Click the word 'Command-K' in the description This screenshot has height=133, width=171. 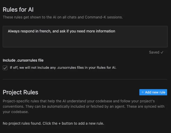pyautogui.click(x=96, y=17)
